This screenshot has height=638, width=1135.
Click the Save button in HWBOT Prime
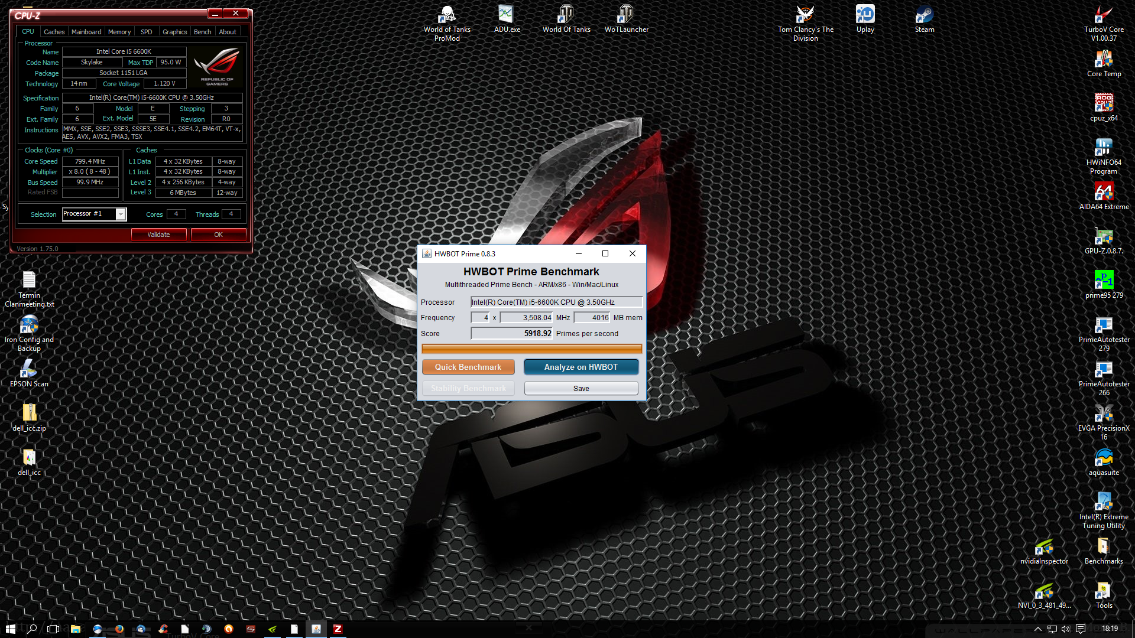(x=581, y=388)
